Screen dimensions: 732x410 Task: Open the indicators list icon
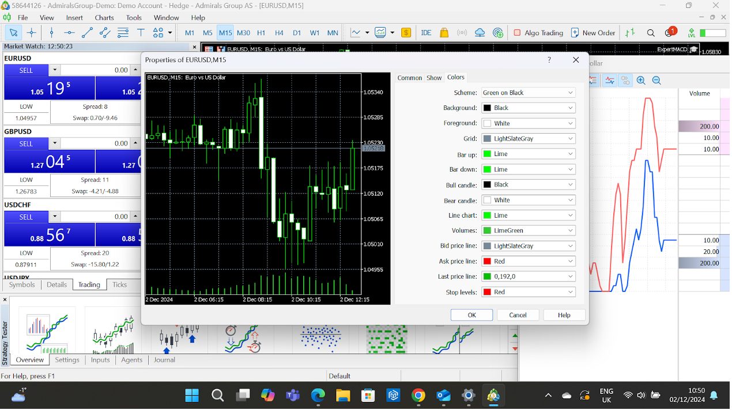[x=380, y=33]
